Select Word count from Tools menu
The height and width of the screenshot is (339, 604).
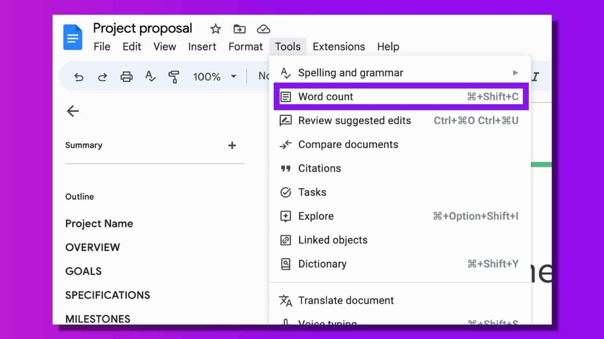[x=401, y=96]
